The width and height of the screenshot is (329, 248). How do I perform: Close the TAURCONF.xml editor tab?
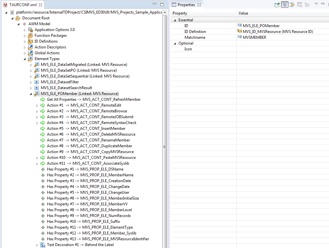tap(40, 5)
